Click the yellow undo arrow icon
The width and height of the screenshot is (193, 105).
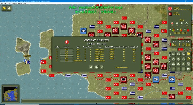pos(189,59)
